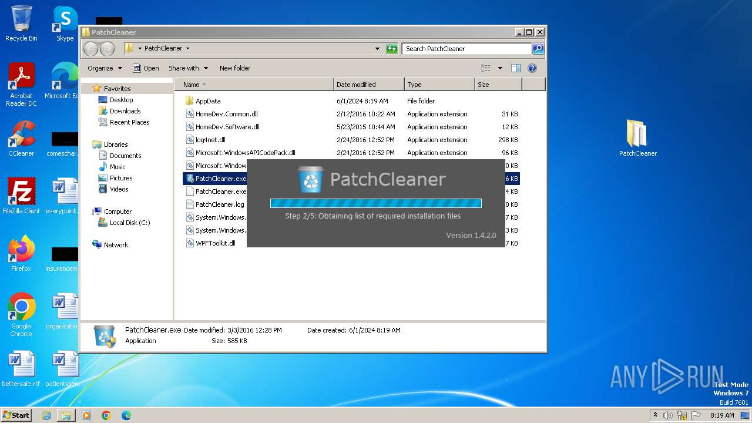Click the search magnifier icon
The width and height of the screenshot is (752, 423).
(x=538, y=49)
